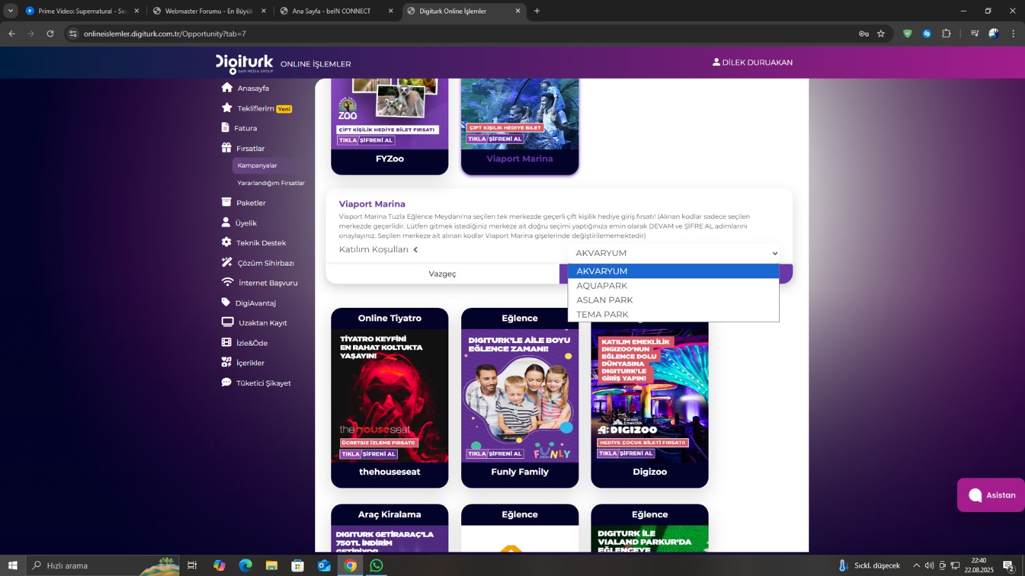Open WhatsApp from the taskbar
Image resolution: width=1025 pixels, height=576 pixels.
pos(377,565)
